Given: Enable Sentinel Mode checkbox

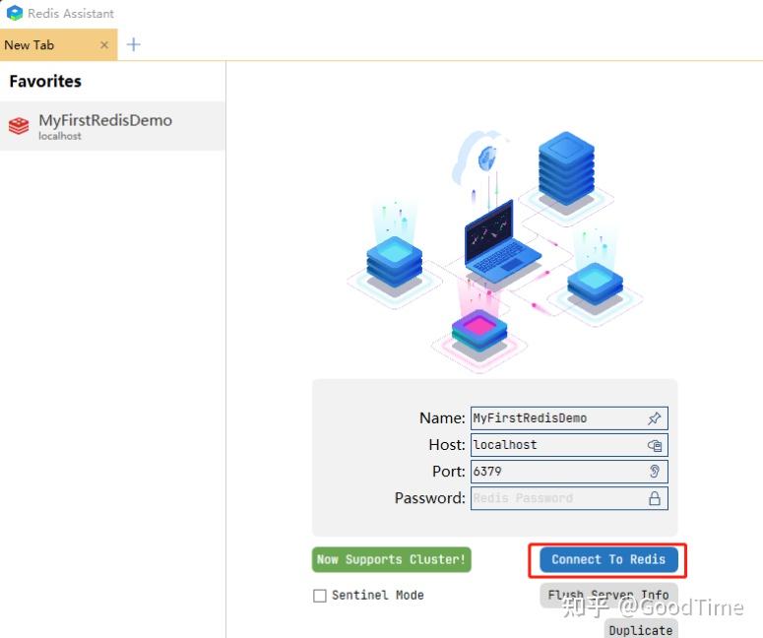Looking at the screenshot, I should 320,596.
